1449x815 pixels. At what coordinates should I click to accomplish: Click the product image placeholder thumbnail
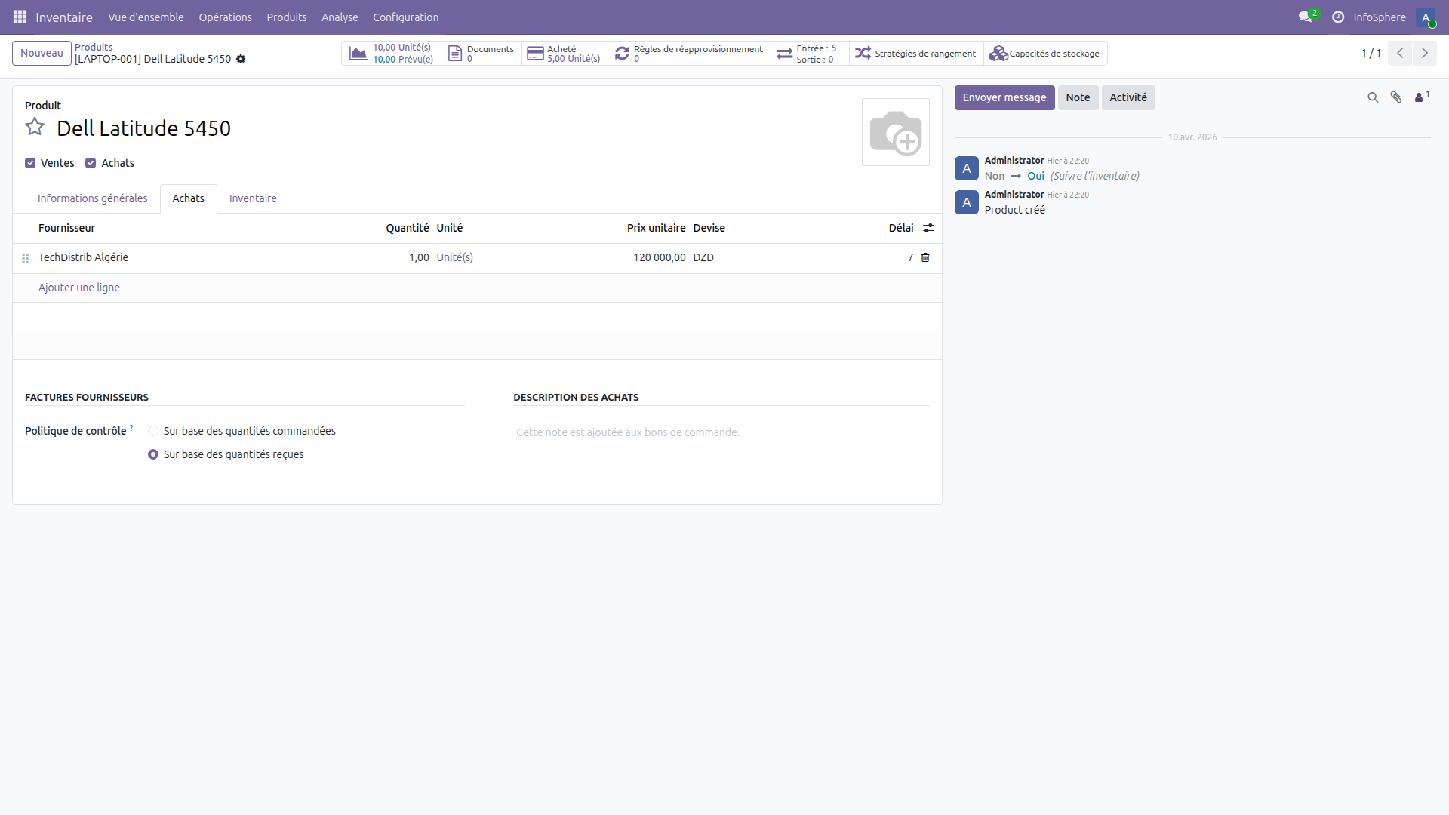(x=896, y=132)
